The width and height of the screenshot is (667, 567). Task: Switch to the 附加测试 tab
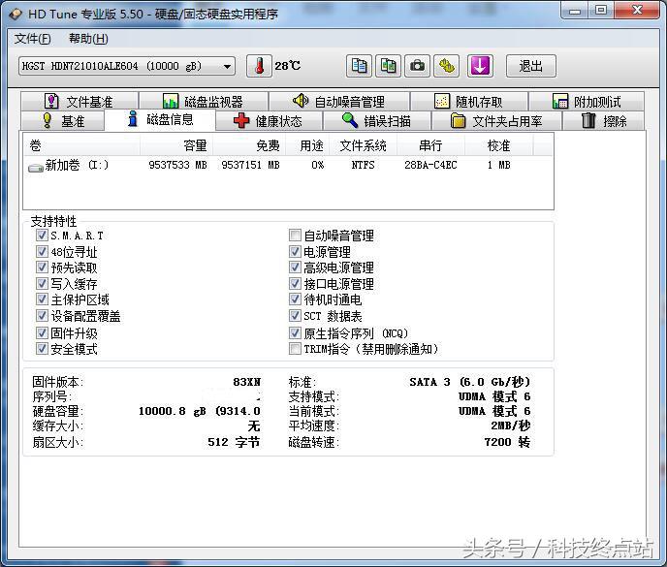coord(587,101)
